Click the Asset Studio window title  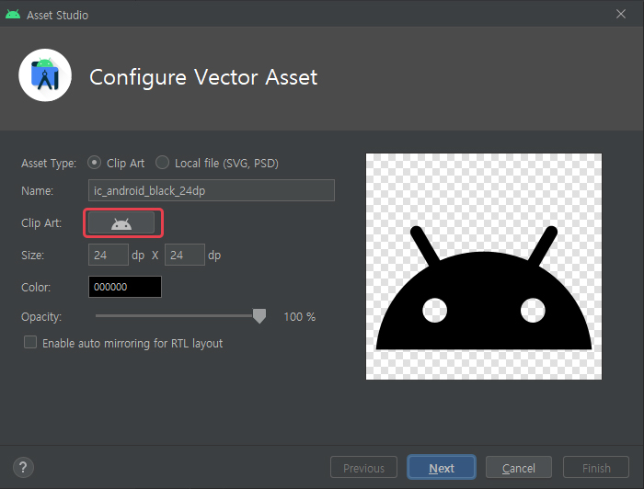(57, 16)
